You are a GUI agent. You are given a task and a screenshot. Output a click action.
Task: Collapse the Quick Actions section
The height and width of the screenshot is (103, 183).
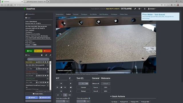click(x=118, y=96)
